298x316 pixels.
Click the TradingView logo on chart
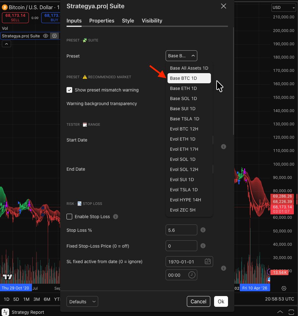tap(8, 277)
